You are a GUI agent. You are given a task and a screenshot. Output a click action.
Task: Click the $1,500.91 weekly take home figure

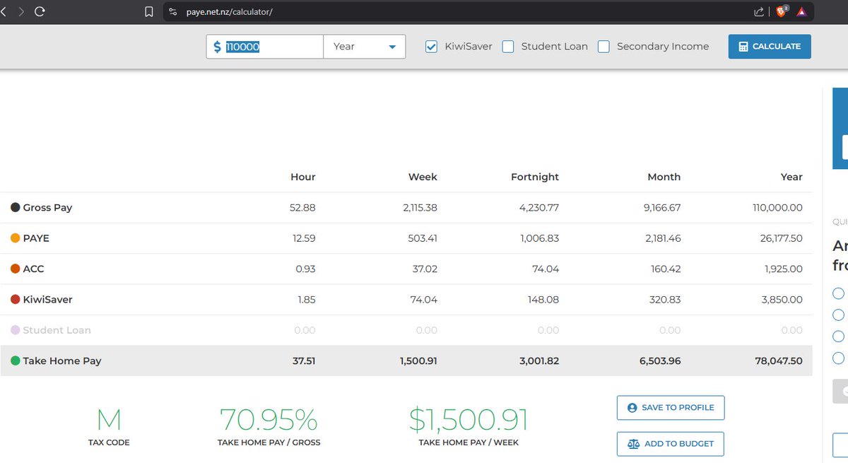coord(469,421)
